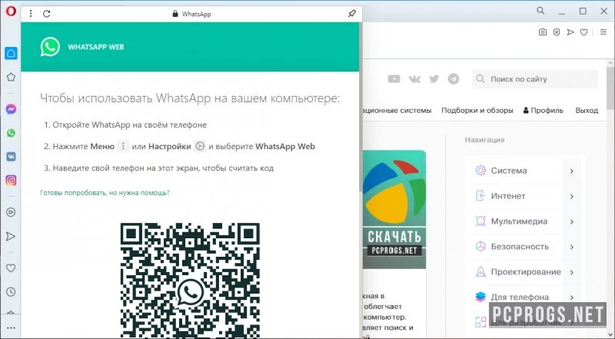This screenshot has width=615, height=339.
Task: Click the 'Выход' menu item
Action: click(587, 110)
